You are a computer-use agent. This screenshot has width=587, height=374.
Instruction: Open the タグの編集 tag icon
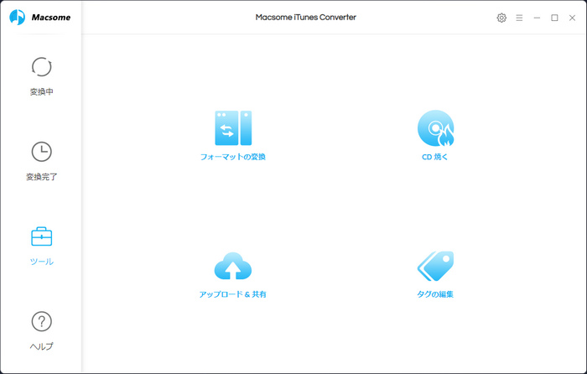point(435,266)
